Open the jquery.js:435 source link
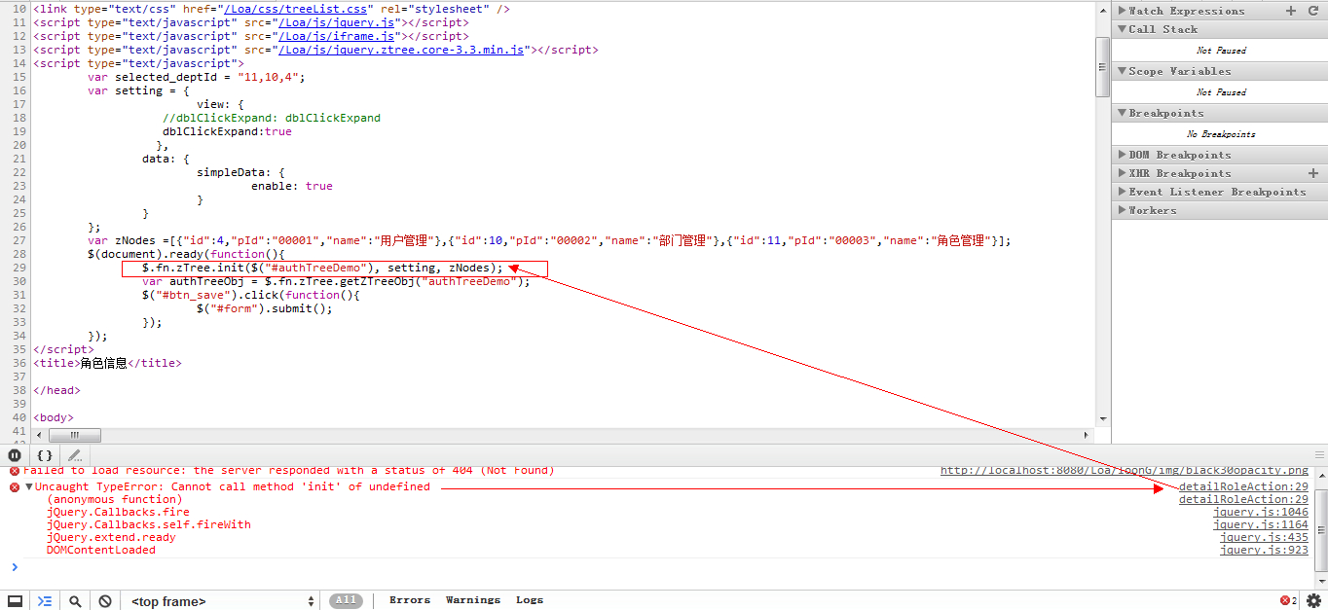 click(1265, 537)
